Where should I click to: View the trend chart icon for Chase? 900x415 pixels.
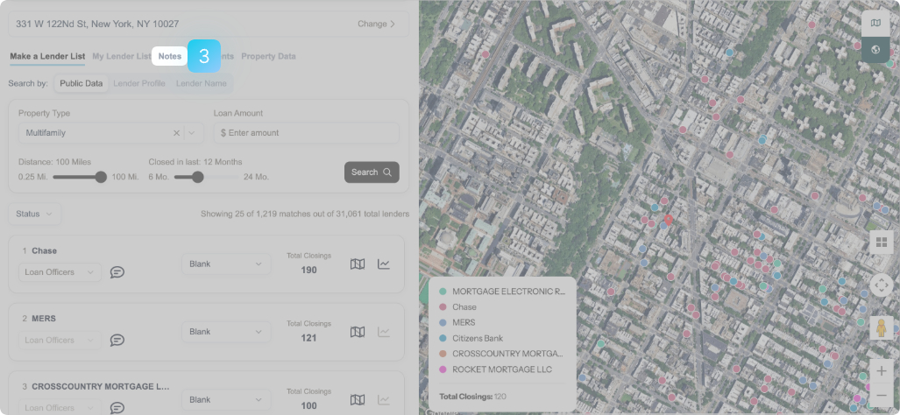(x=384, y=264)
